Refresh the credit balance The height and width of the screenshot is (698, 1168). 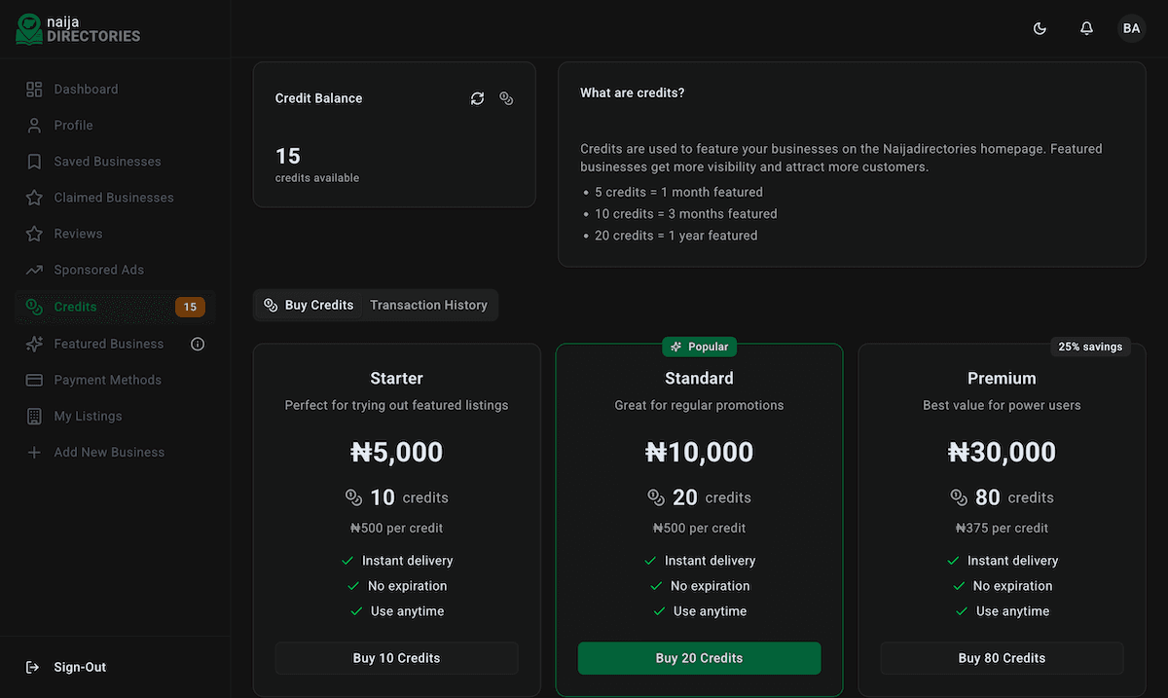[x=477, y=98]
